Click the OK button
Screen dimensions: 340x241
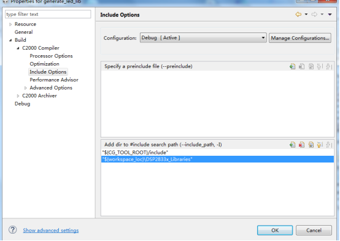point(275,230)
